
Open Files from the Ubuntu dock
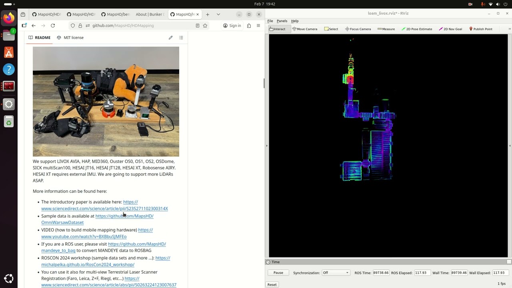point(9,35)
